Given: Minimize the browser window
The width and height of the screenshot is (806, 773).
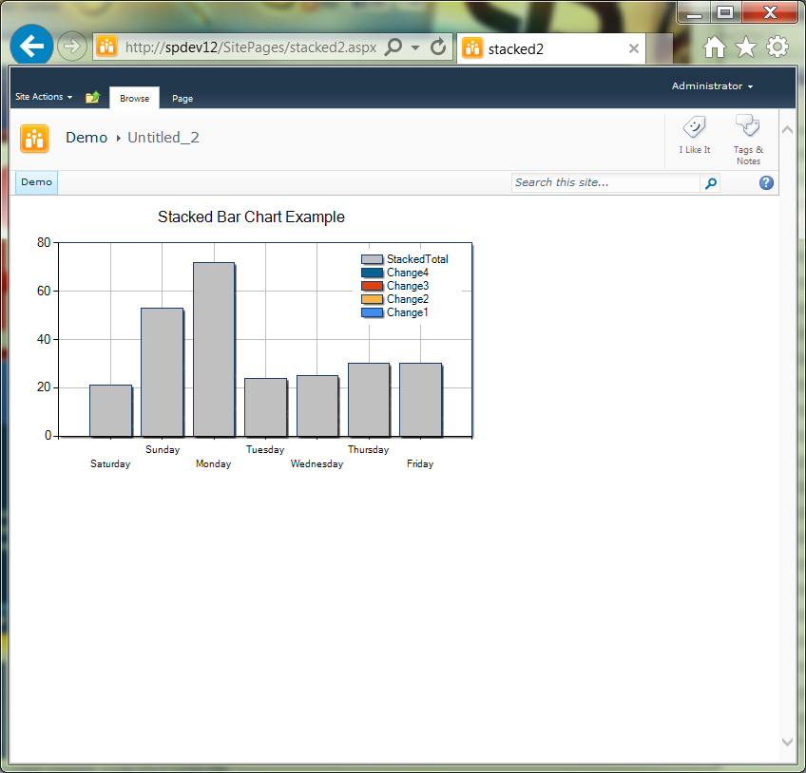Looking at the screenshot, I should [x=694, y=12].
